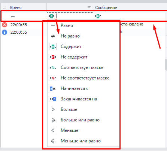Select the 'Равно' filter option
167x151 pixels.
[x=83, y=25]
